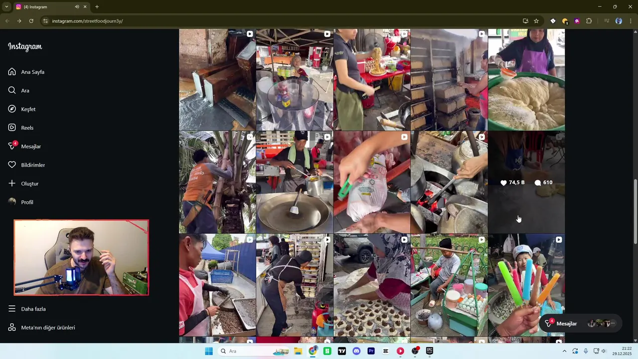Reload the Instagram page
This screenshot has width=638, height=359.
point(31,21)
